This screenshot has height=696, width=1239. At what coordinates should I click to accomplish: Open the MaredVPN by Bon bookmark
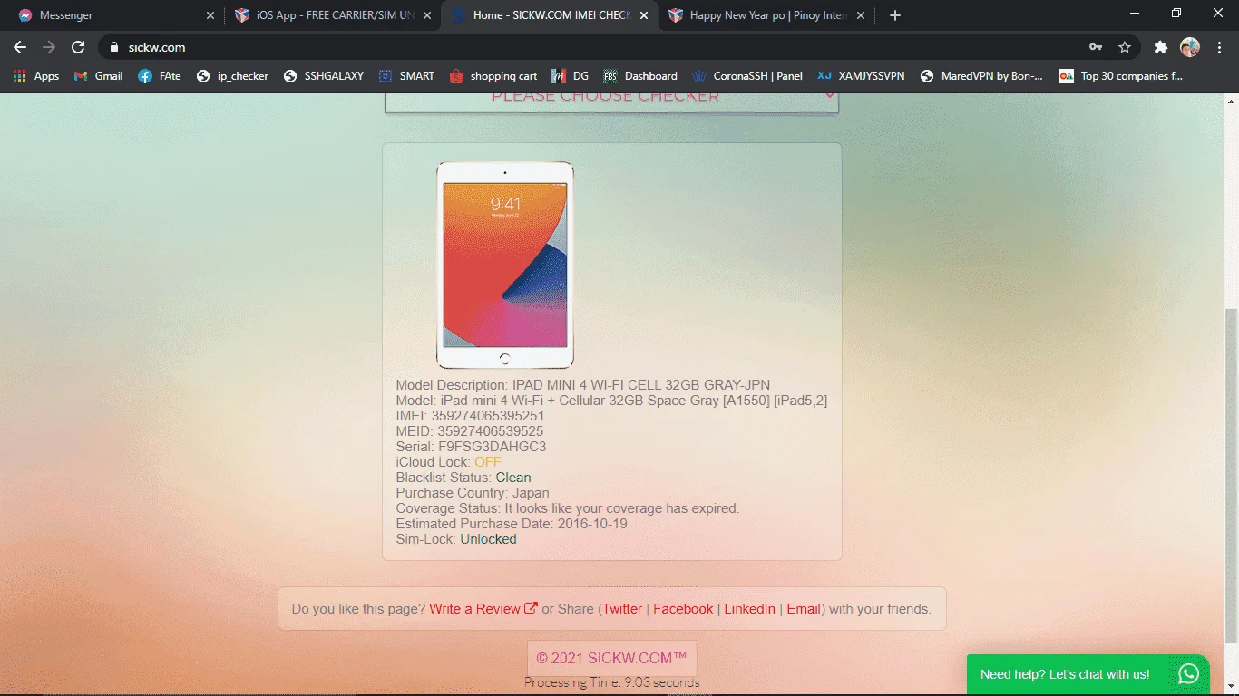(981, 76)
